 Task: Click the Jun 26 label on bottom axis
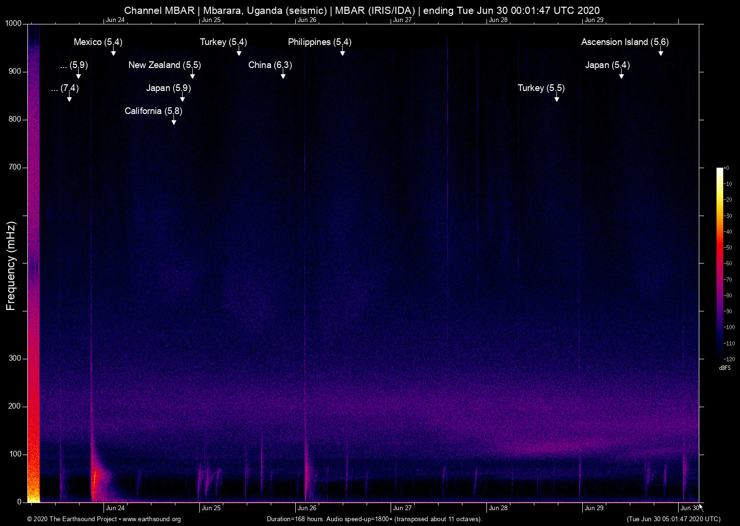pyautogui.click(x=307, y=508)
